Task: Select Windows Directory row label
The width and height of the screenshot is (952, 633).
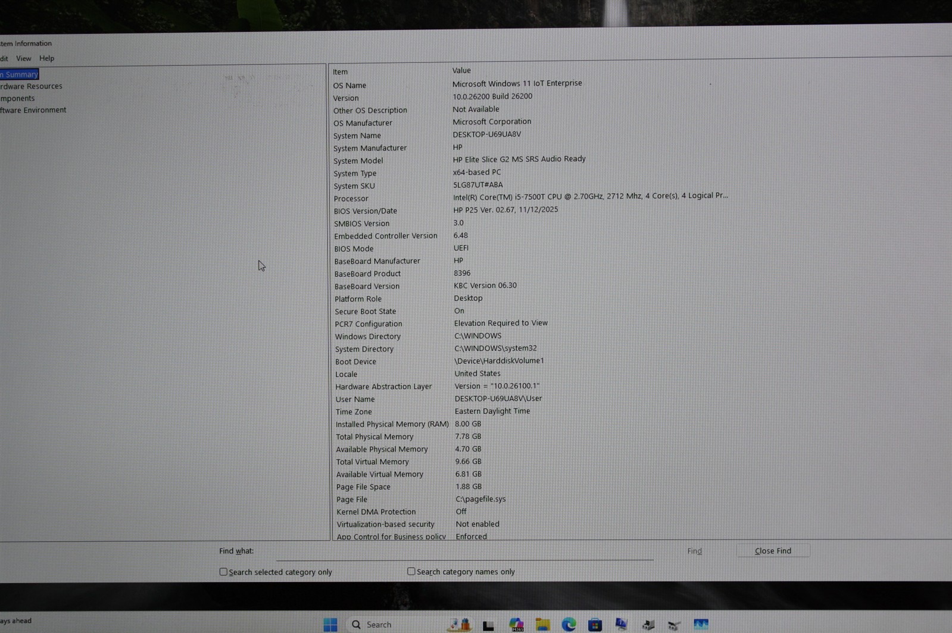Action: click(x=367, y=337)
